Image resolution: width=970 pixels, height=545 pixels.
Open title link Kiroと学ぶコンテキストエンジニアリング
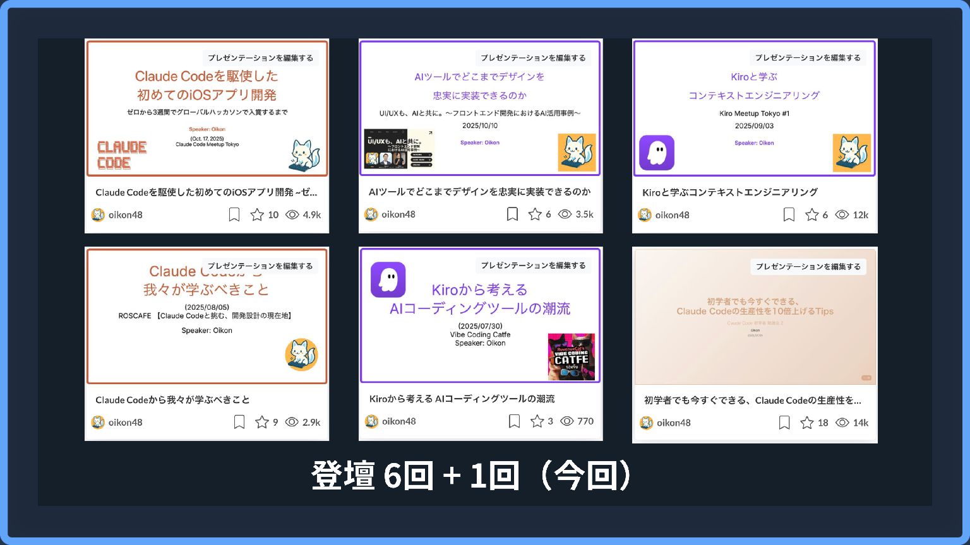pos(730,192)
